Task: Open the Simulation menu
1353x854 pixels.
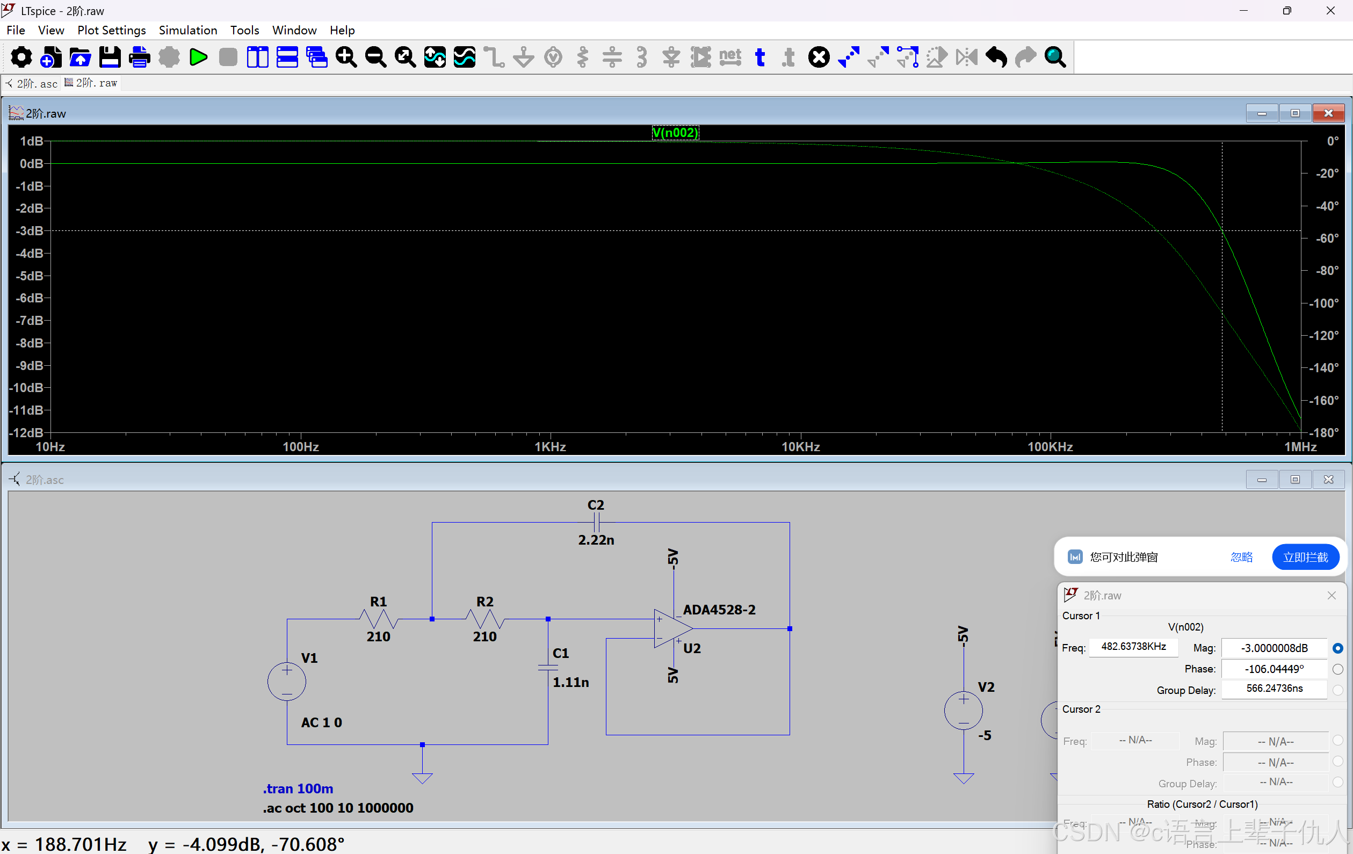Action: 187,30
